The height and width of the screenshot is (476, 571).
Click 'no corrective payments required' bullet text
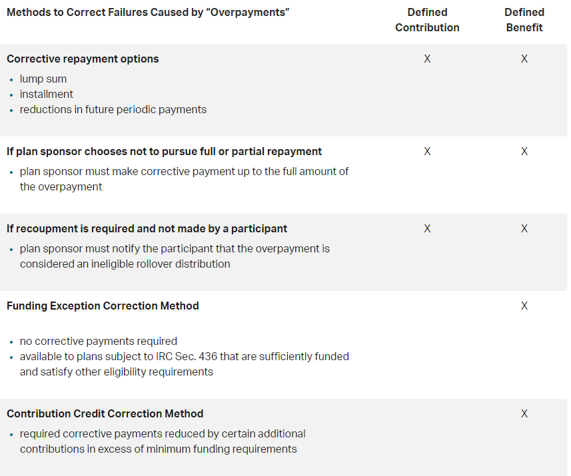[99, 341]
